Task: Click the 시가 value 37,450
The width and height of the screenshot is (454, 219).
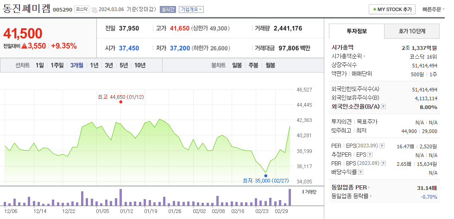Action: pos(129,48)
